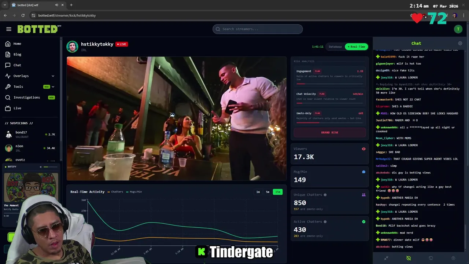Click Unique Chatters people icon
The width and height of the screenshot is (469, 264).
tap(363, 195)
